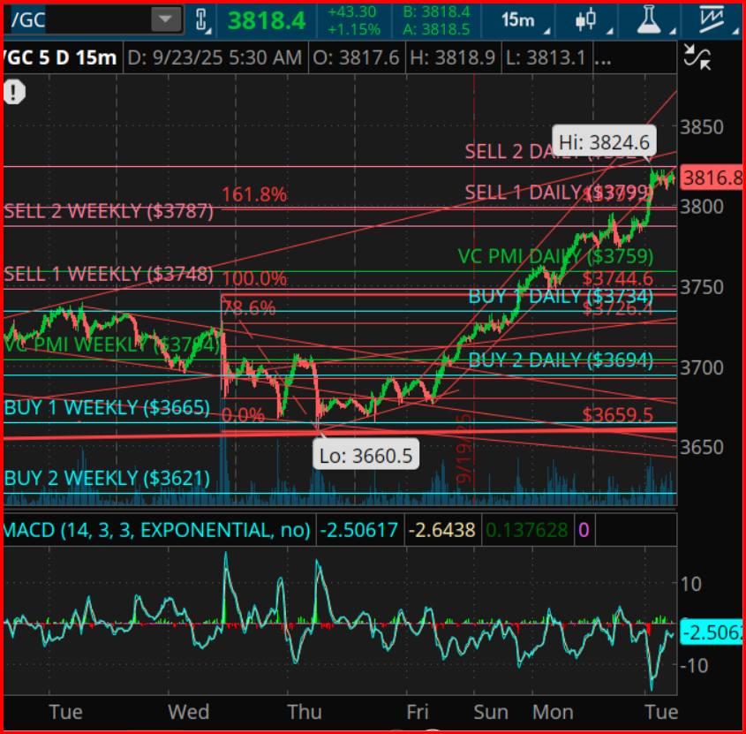The image size is (746, 734).
Task: Click the ask value A: 3818.5
Action: 436,29
